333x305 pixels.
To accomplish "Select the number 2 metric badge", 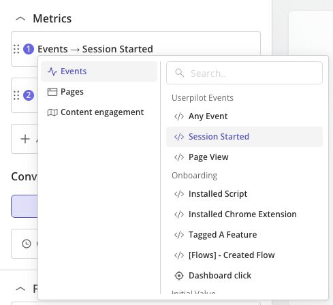I will coord(29,95).
